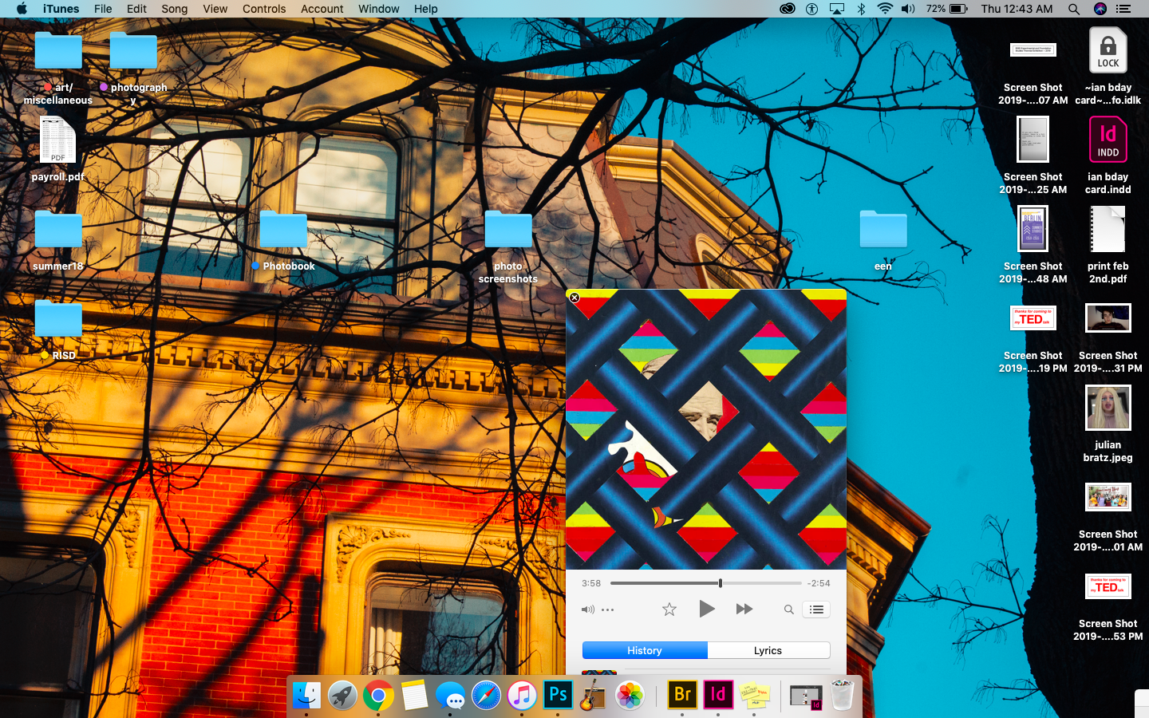Open the Account menu

(x=322, y=9)
